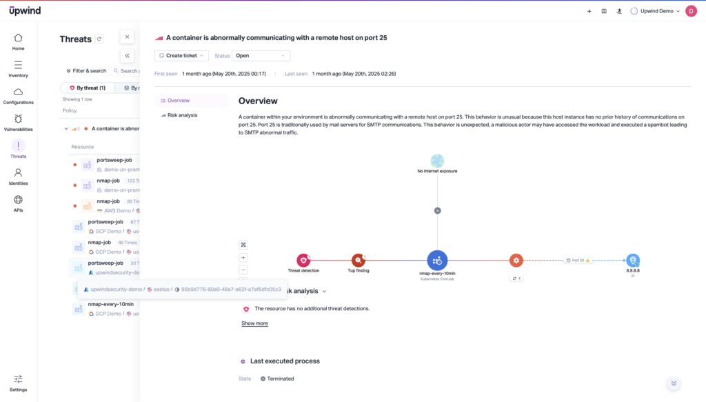Select the Overview nav item
Screen dimensions: 706x402
pyautogui.click(x=192, y=101)
